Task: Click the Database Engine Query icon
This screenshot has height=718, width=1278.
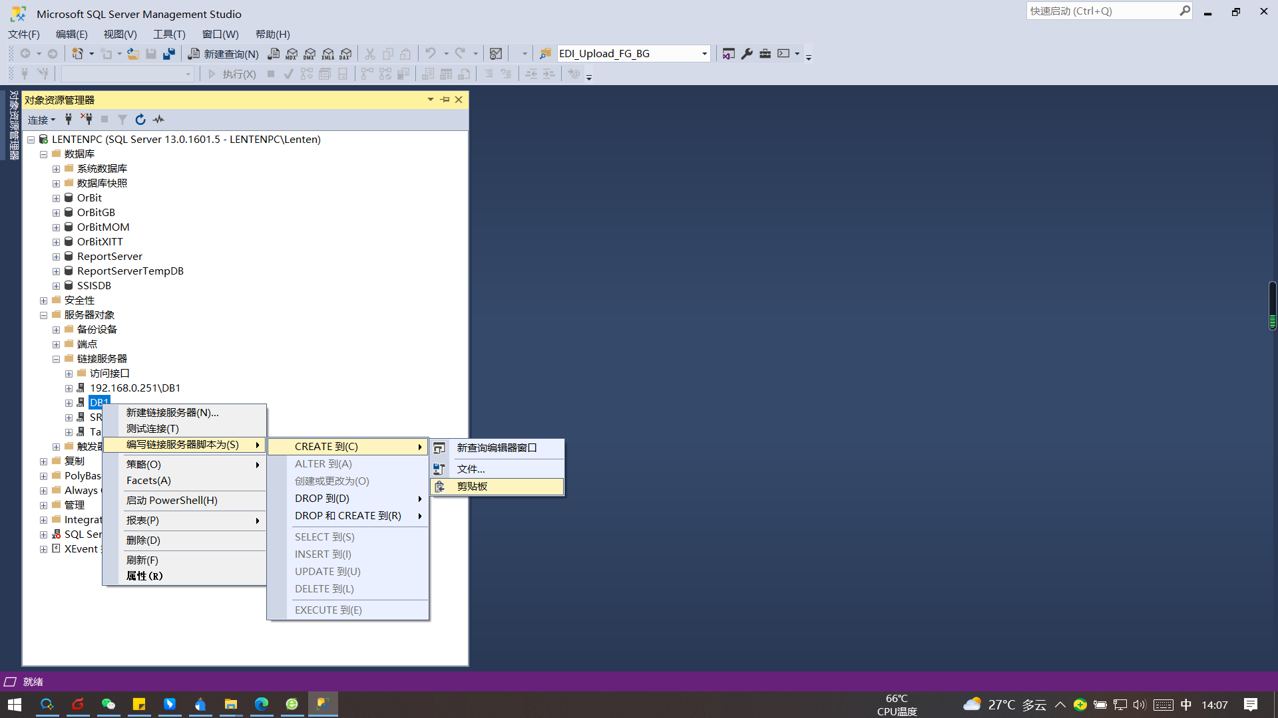Action: click(274, 54)
